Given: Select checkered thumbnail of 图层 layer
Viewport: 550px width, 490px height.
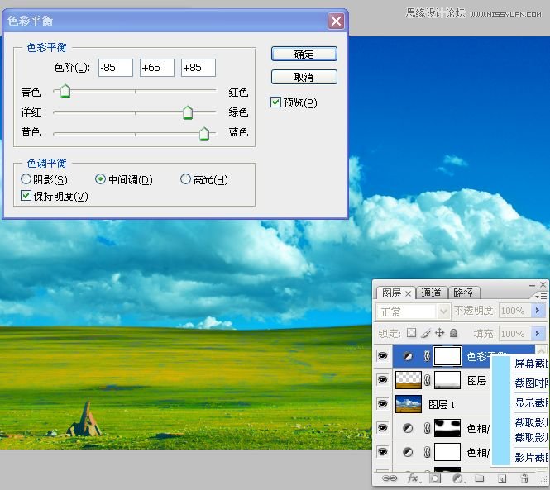Looking at the screenshot, I should pos(409,380).
